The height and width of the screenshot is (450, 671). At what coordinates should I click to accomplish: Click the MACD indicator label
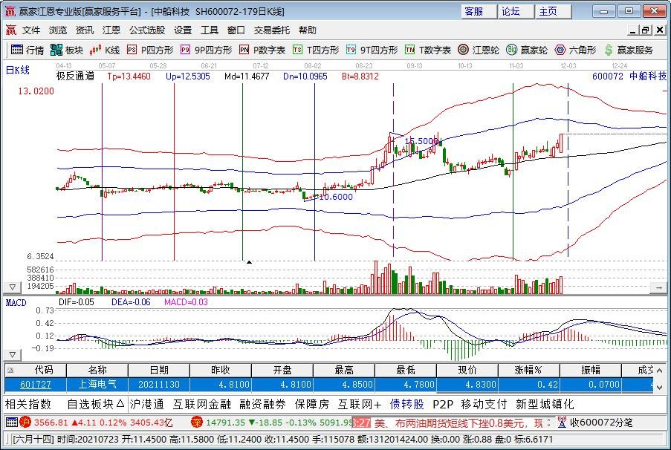click(x=16, y=303)
